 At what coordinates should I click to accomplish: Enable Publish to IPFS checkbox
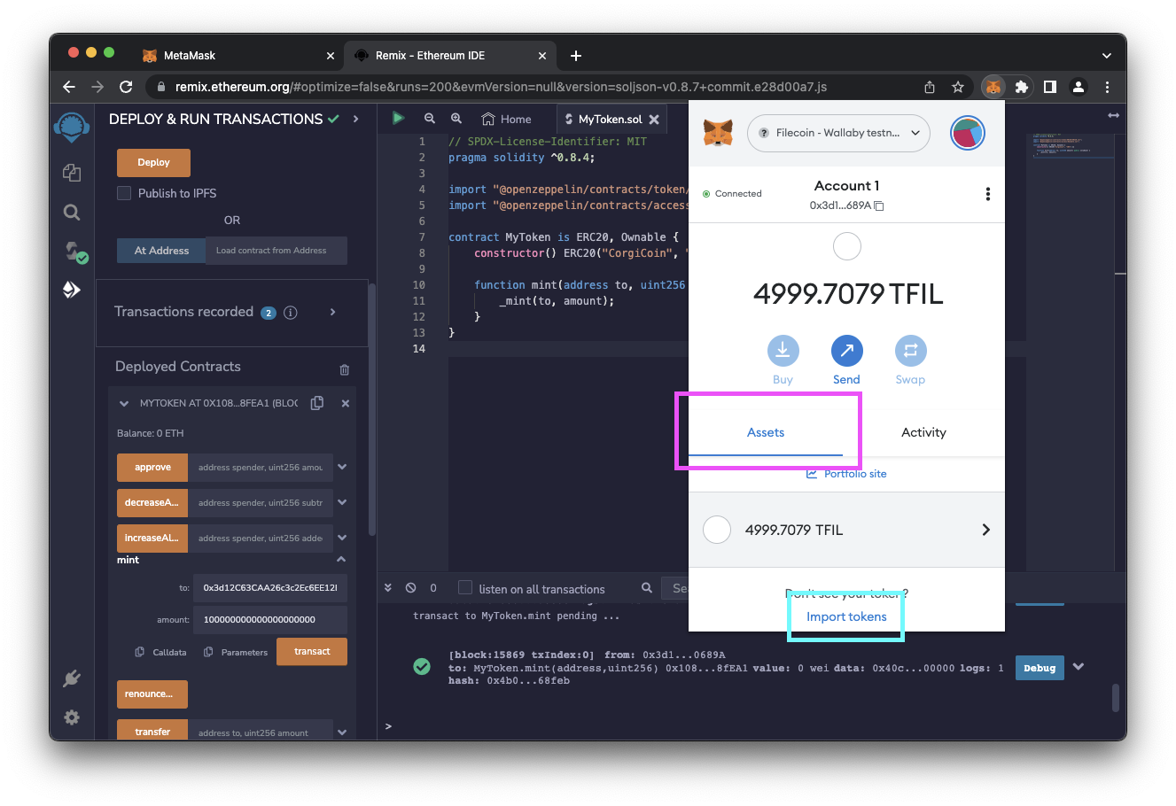point(124,193)
